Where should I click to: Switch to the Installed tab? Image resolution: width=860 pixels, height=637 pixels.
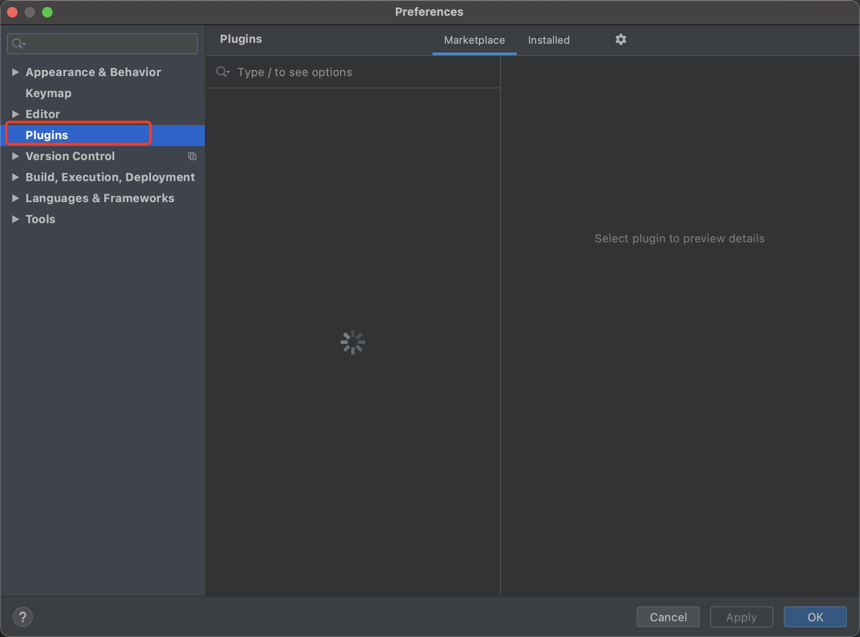pyautogui.click(x=549, y=40)
